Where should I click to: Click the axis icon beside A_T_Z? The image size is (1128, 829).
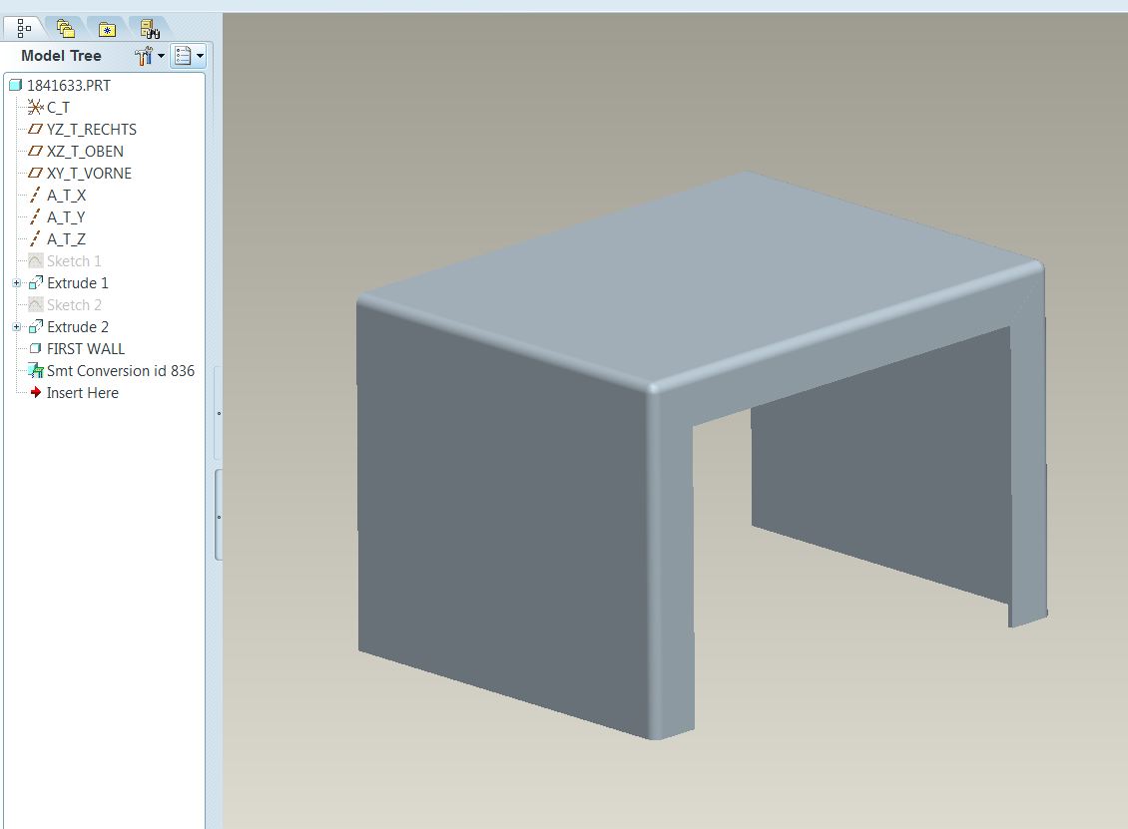point(35,238)
